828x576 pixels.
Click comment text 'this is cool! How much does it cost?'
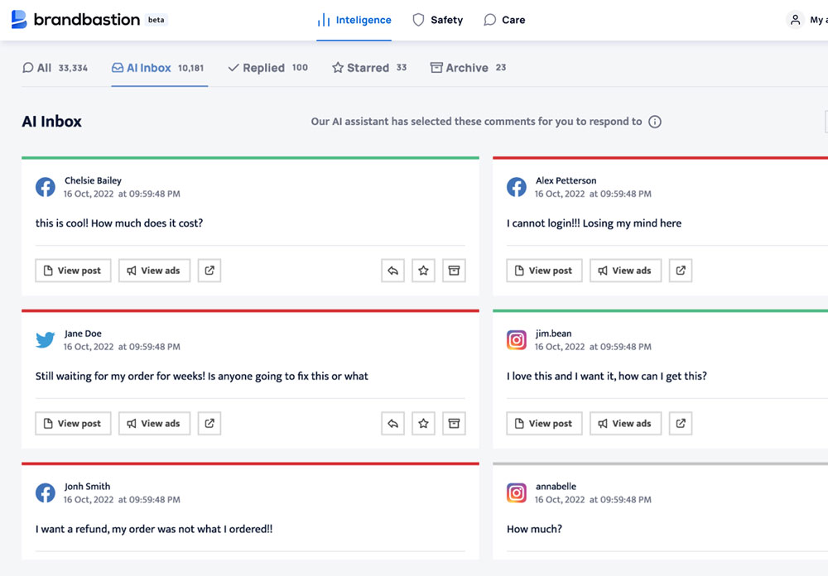[x=119, y=223]
